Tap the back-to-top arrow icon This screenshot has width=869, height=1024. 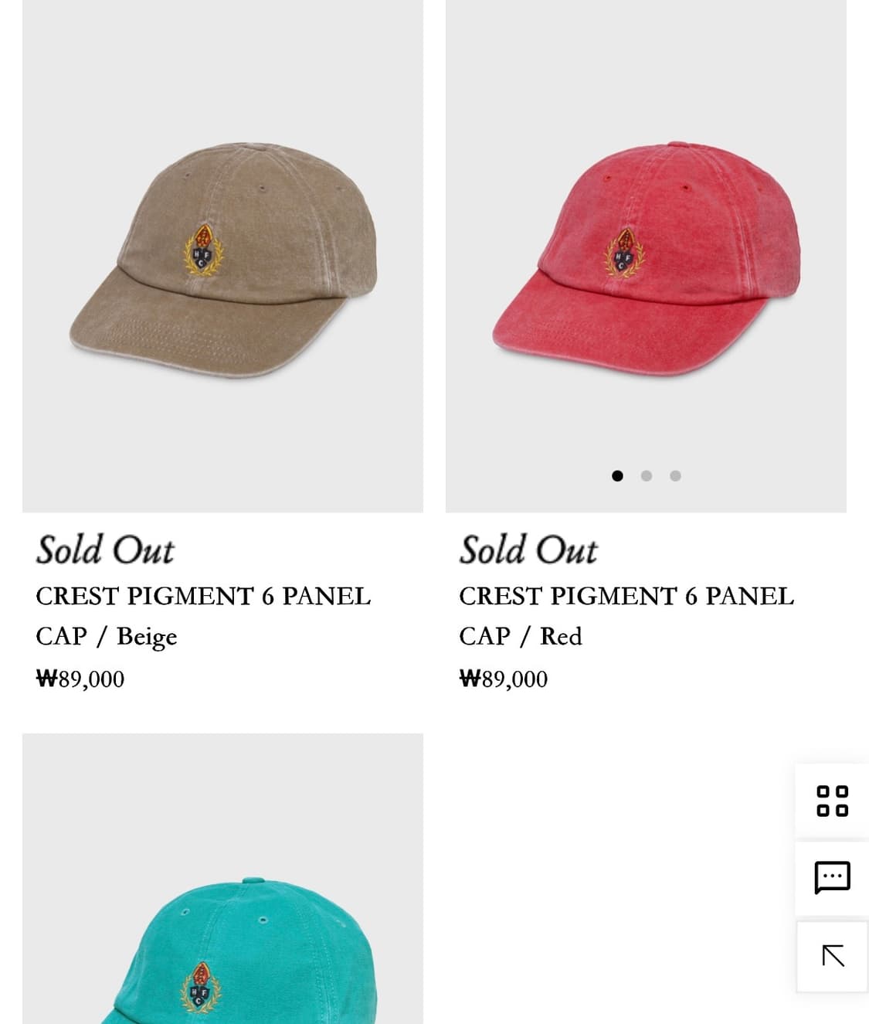pos(832,956)
